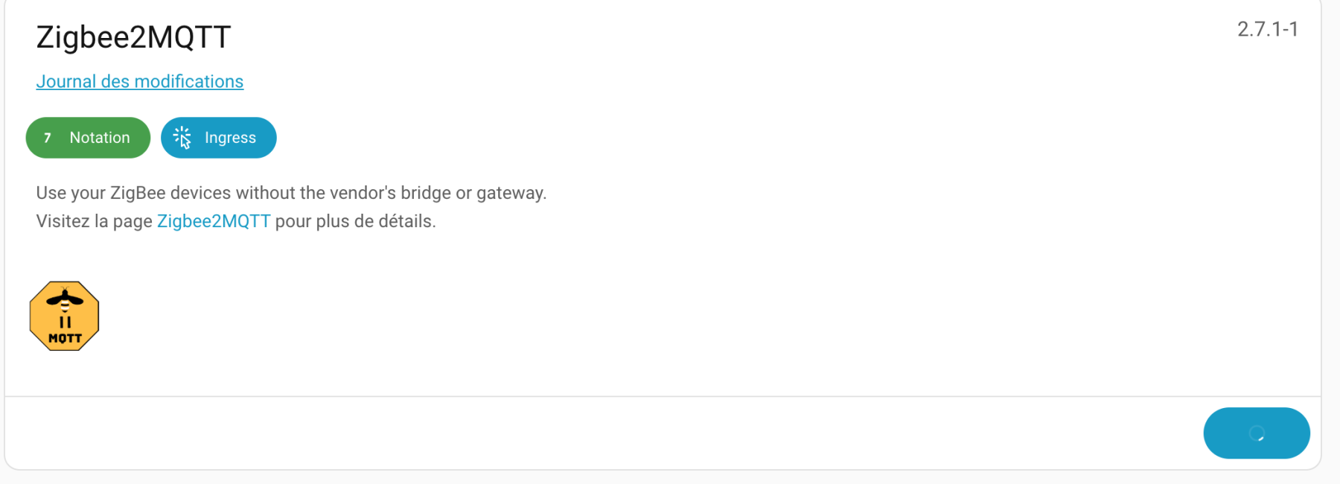Click the number 7 rating badge
The height and width of the screenshot is (484, 1340).
(48, 138)
